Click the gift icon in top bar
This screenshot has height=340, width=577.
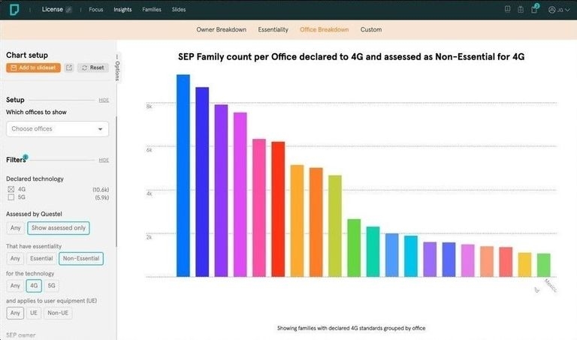coord(521,10)
